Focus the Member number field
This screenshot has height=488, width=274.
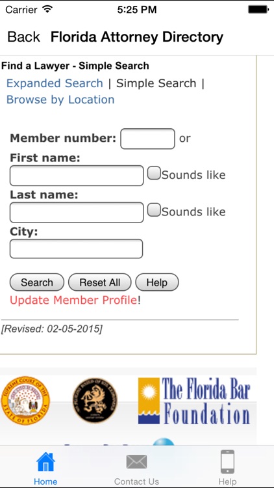coord(147,139)
